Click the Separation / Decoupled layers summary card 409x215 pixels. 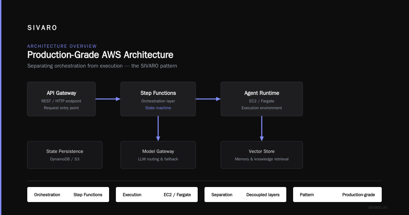tap(245, 195)
